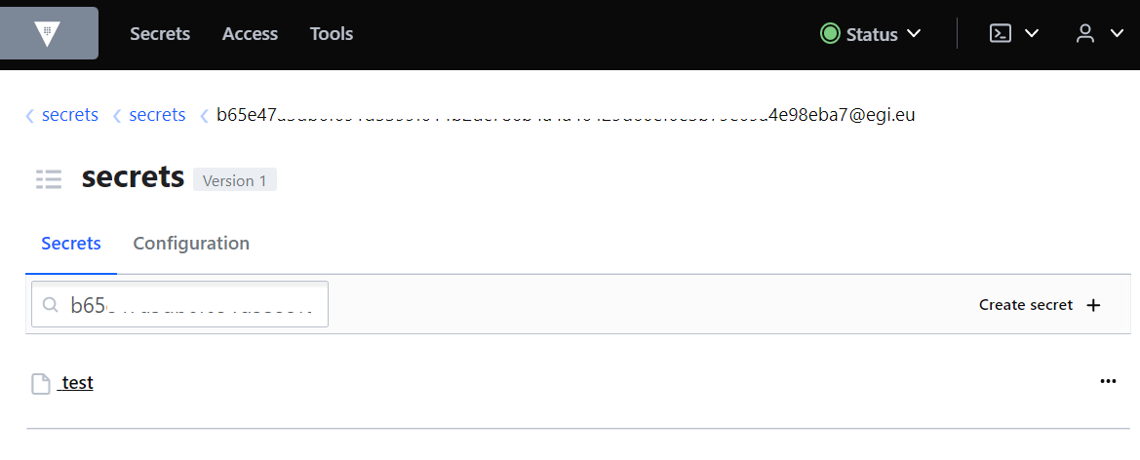This screenshot has width=1140, height=460.
Task: Click the plus icon next to Create secret
Action: (1093, 305)
